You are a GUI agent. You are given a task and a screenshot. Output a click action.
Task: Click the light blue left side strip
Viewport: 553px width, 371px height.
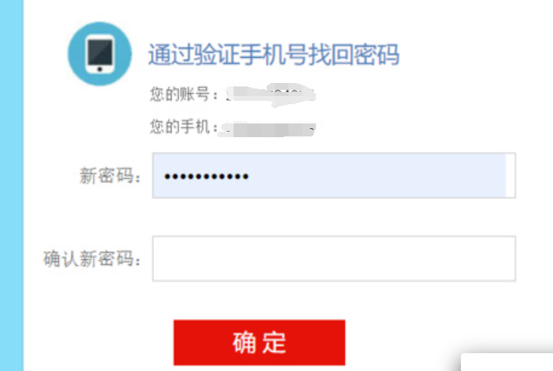(x=12, y=185)
